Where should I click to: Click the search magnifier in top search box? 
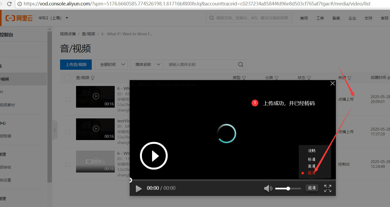212,18
